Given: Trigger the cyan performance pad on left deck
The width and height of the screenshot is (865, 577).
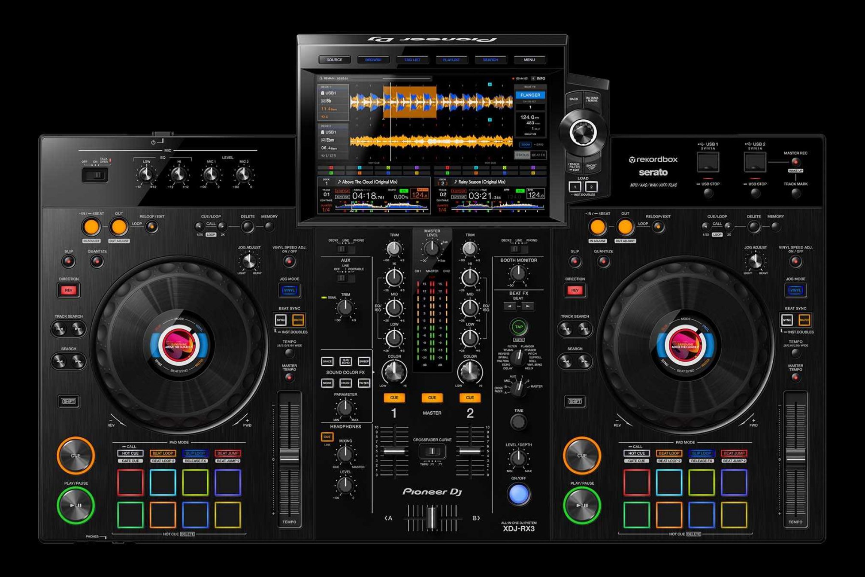Looking at the screenshot, I should pyautogui.click(x=163, y=482).
